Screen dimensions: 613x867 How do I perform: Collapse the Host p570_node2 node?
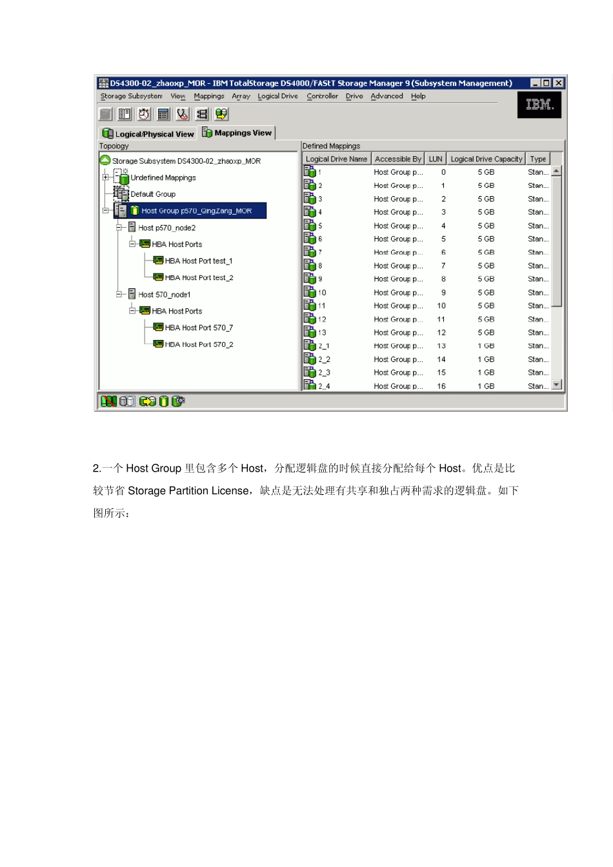click(x=119, y=227)
